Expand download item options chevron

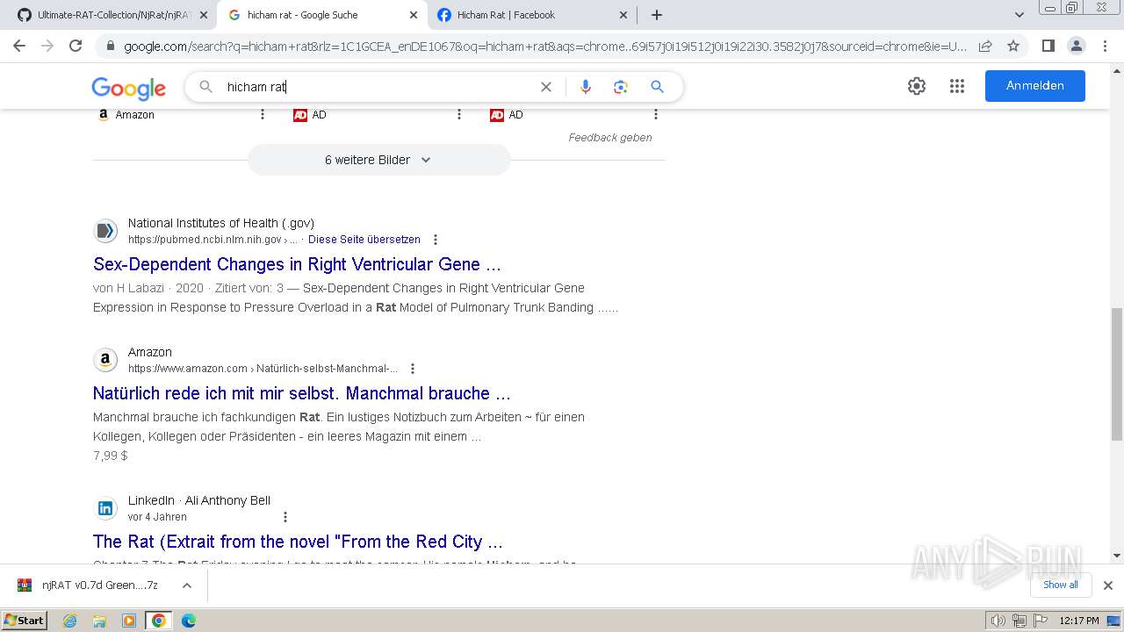pyautogui.click(x=186, y=585)
